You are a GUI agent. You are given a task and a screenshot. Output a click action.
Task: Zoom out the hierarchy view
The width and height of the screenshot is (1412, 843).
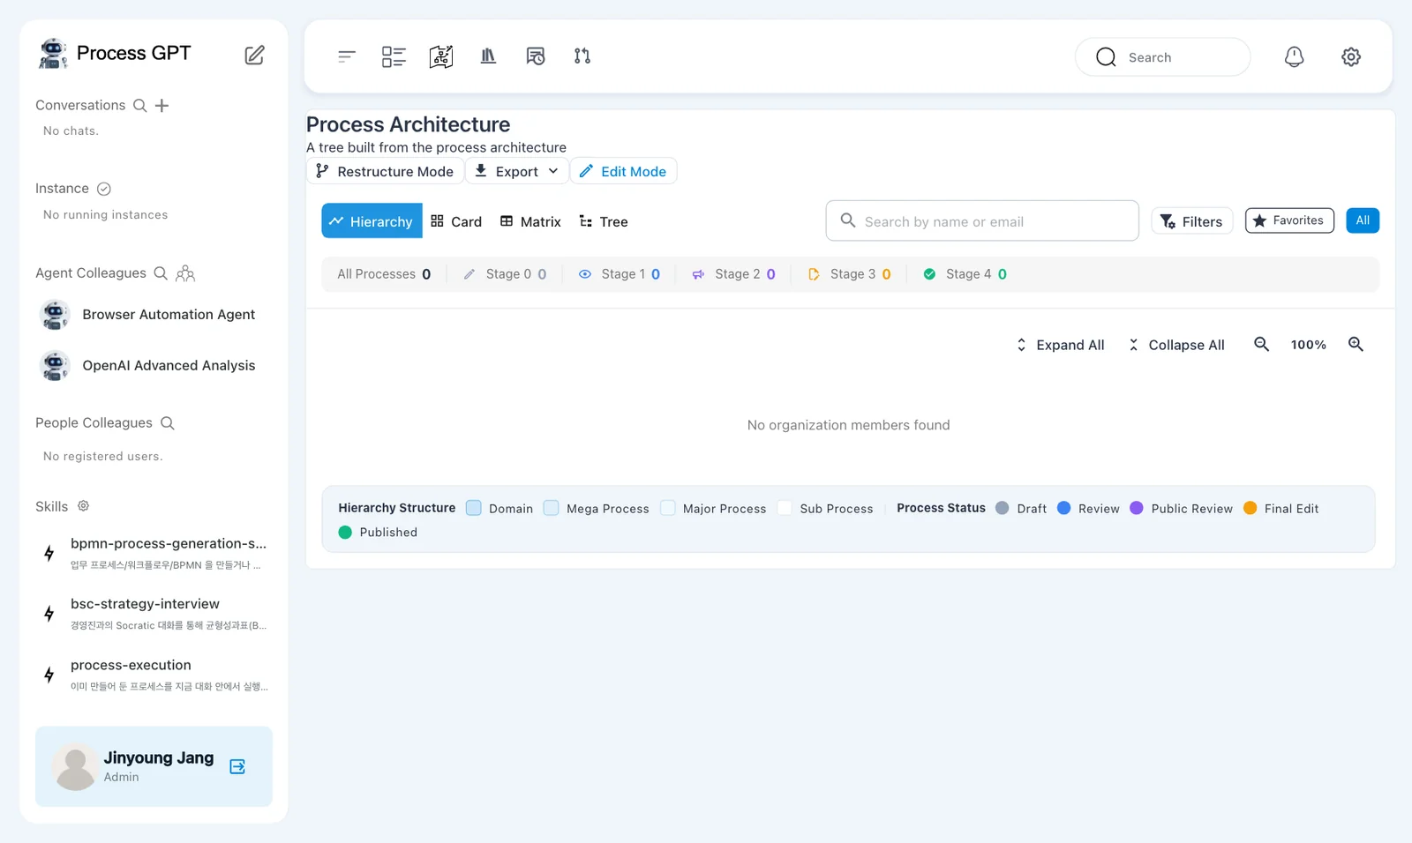[1262, 345]
